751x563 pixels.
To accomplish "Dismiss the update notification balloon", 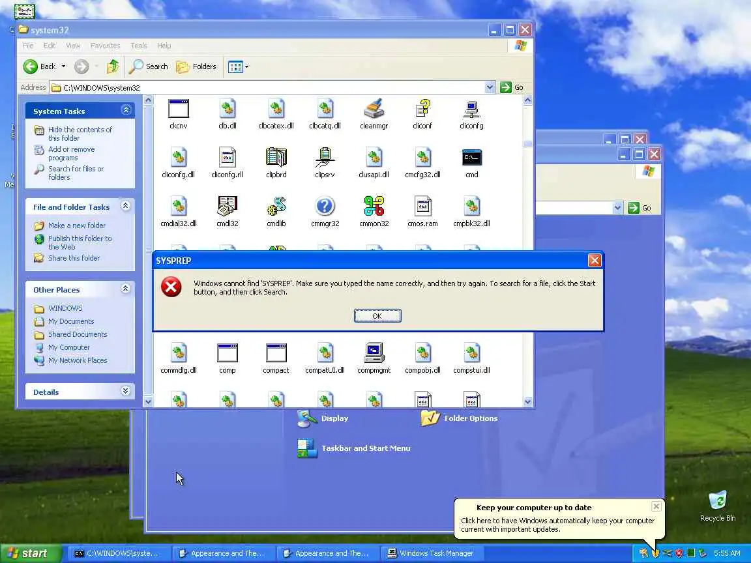I will (656, 506).
